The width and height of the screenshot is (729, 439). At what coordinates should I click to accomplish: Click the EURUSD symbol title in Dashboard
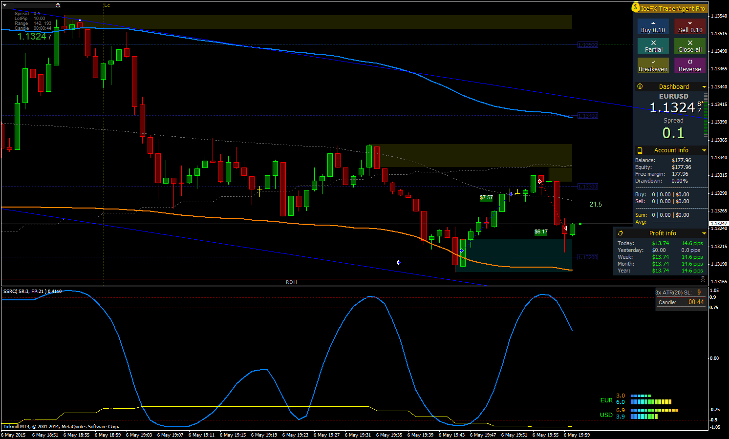pos(673,96)
